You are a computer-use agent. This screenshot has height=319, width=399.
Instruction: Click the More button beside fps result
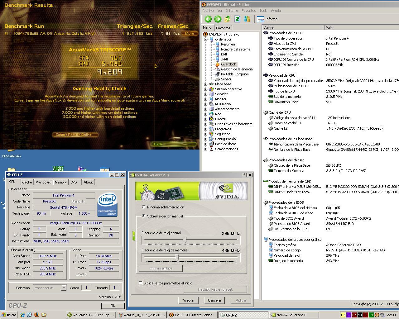point(190,33)
